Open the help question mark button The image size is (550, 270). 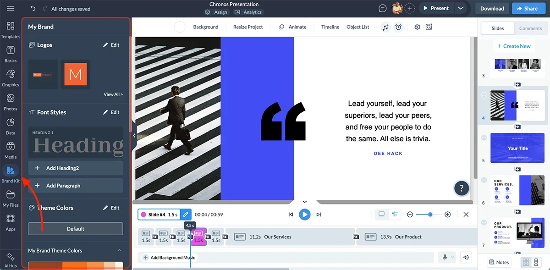[x=462, y=187]
